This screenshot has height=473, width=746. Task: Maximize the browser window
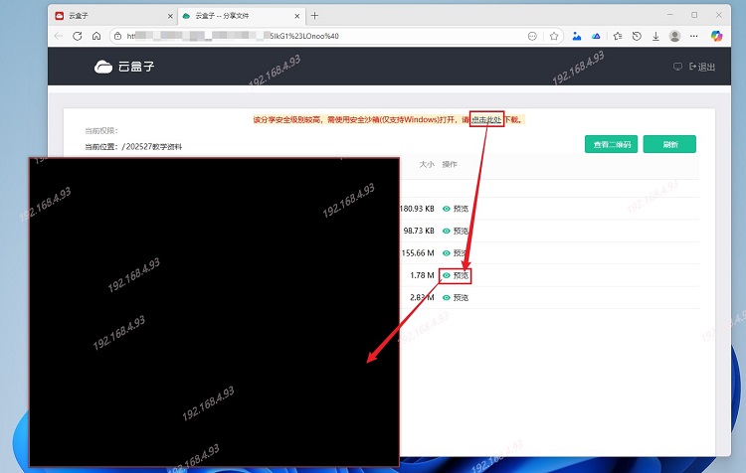(x=694, y=15)
